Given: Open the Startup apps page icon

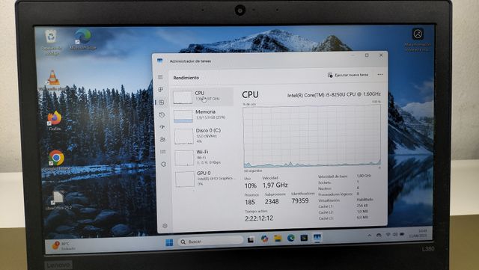Looking at the screenshot, I should coord(162,127).
